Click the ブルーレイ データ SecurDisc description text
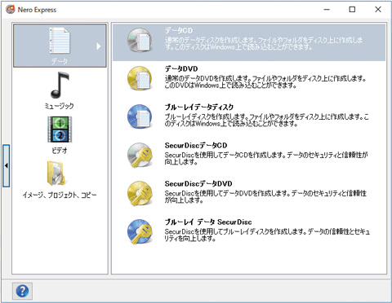The height and width of the screenshot is (303, 392). 267,235
